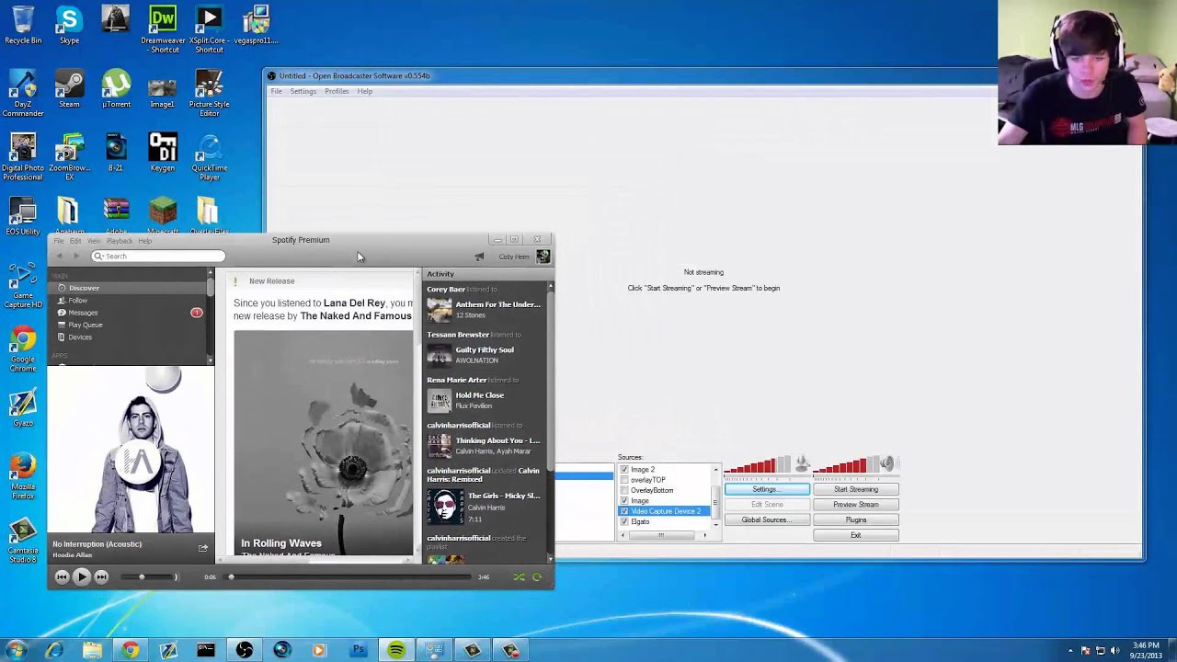
Task: Toggle the Image source checkbox
Action: coord(624,501)
